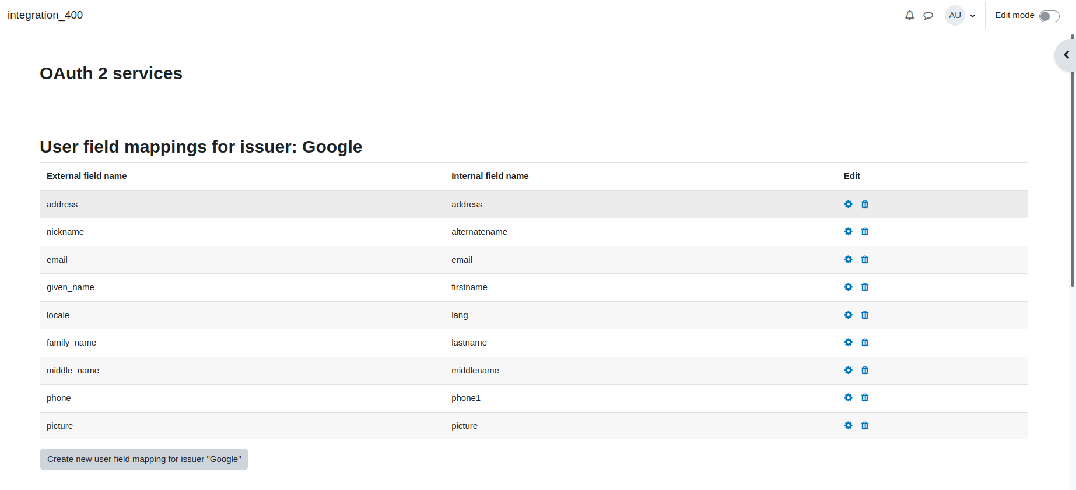Select the 'firstname' internal field cell
Viewport: 1076px width, 490px height.
point(640,287)
